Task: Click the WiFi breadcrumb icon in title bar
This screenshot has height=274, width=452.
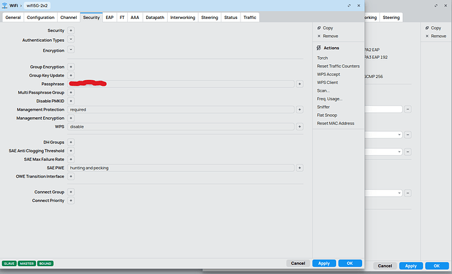Action: (5, 5)
